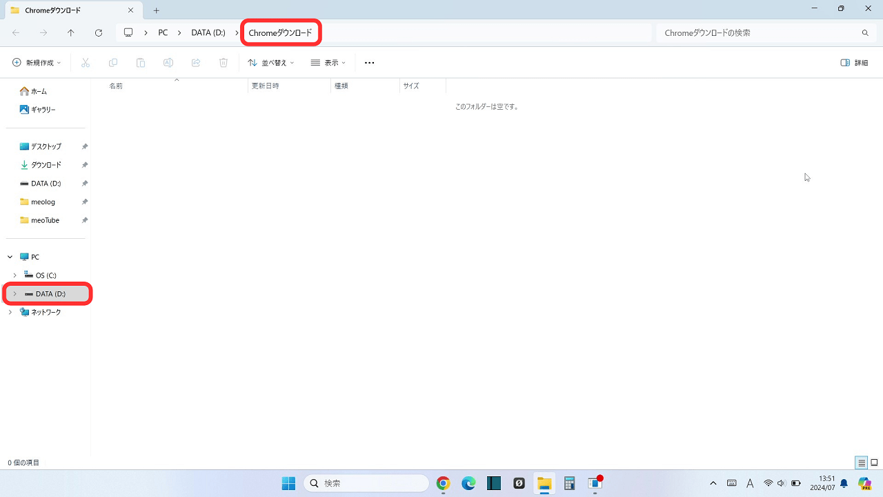Switch to large thumbnails view icon in status bar
883x497 pixels.
pos(874,462)
